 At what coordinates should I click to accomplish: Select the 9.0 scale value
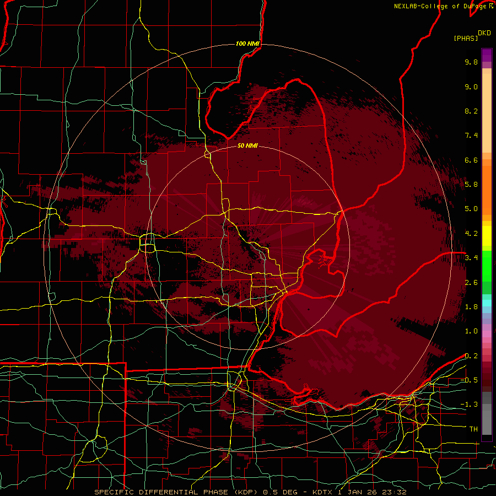(x=471, y=87)
